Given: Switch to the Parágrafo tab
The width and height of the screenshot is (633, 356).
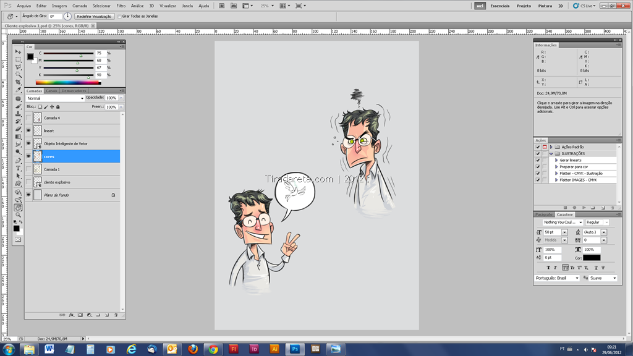Looking at the screenshot, I should 544,214.
